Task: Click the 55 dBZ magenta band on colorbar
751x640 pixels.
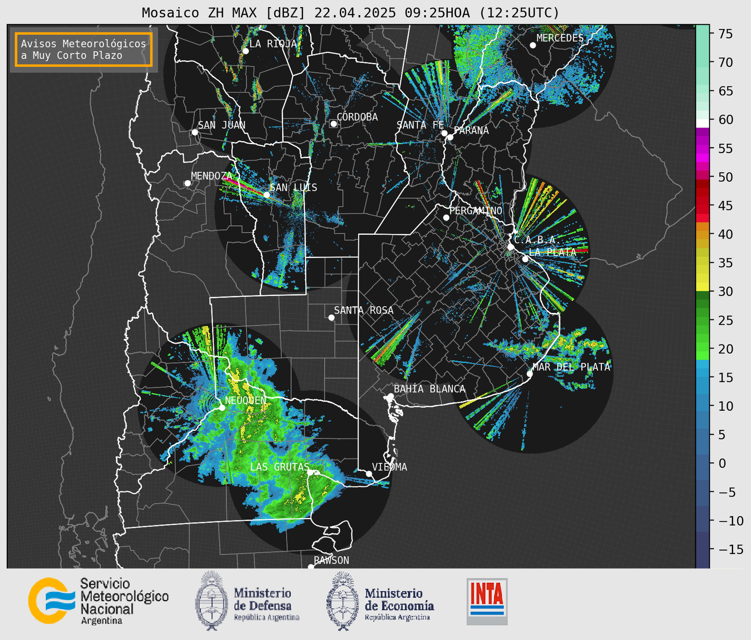Action: pos(702,149)
